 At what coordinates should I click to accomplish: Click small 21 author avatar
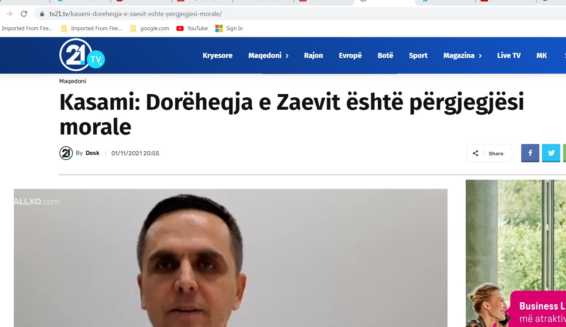click(66, 153)
